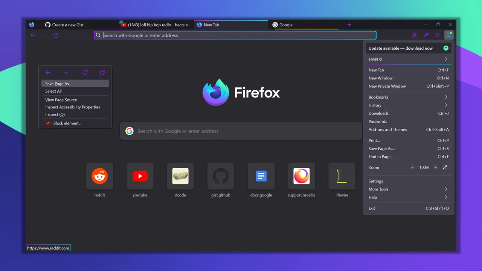The width and height of the screenshot is (482, 271).
Task: Expand the Bookmarks submenu
Action: [408, 97]
